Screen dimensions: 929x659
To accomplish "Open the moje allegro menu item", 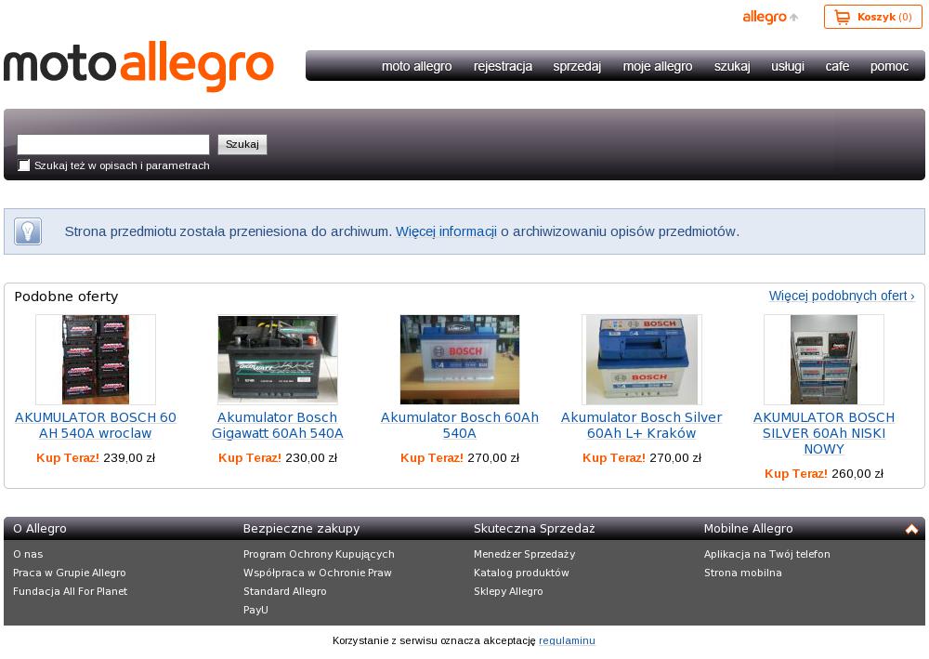I will tap(658, 66).
